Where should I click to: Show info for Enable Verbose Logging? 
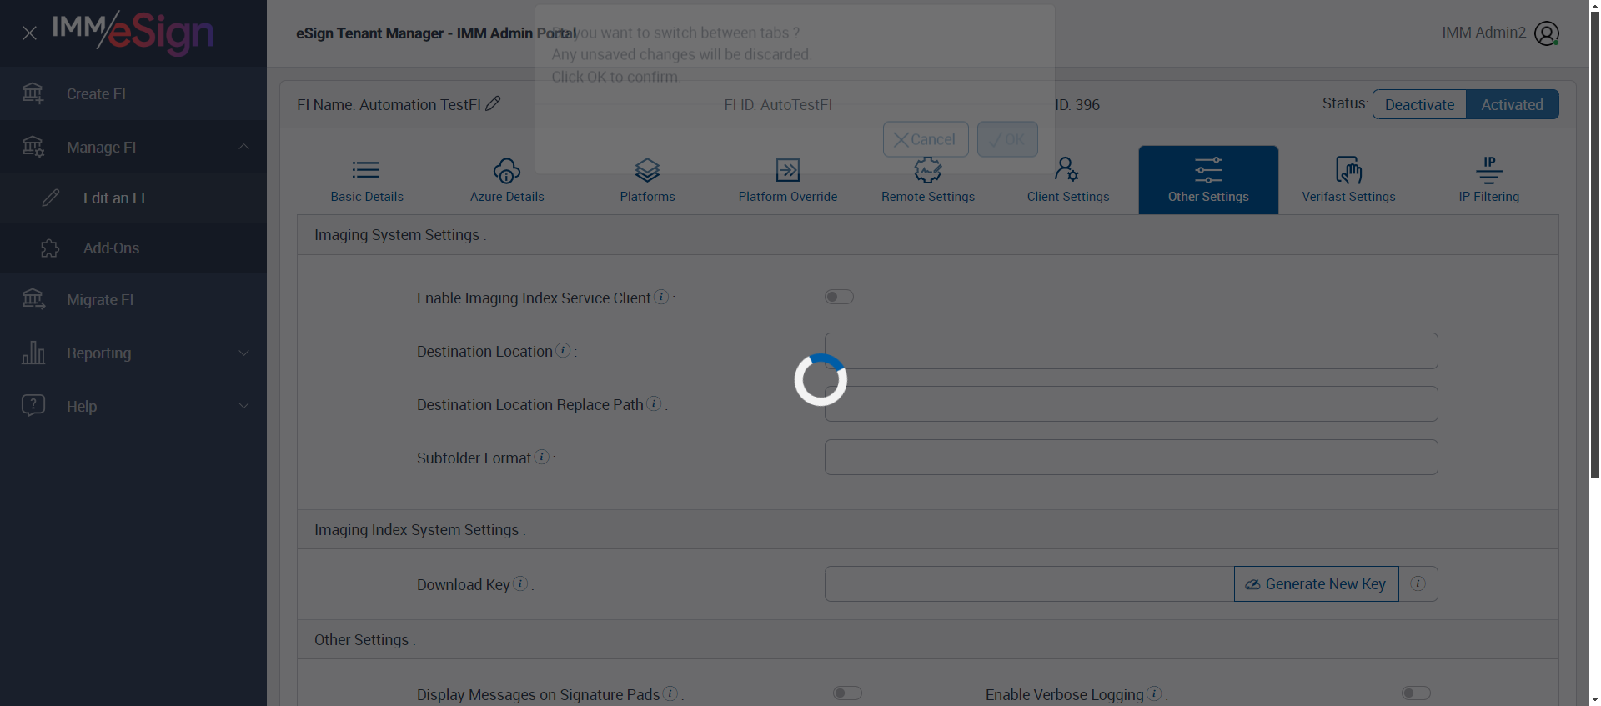(1154, 693)
